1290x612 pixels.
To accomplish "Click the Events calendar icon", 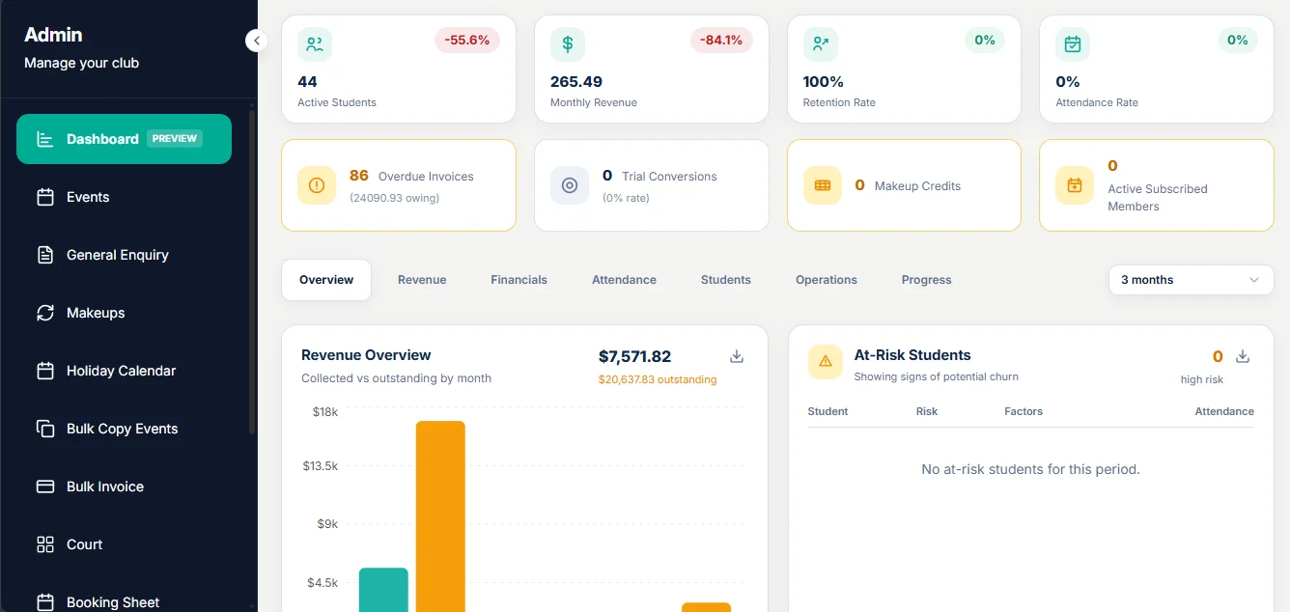I will click(x=45, y=197).
